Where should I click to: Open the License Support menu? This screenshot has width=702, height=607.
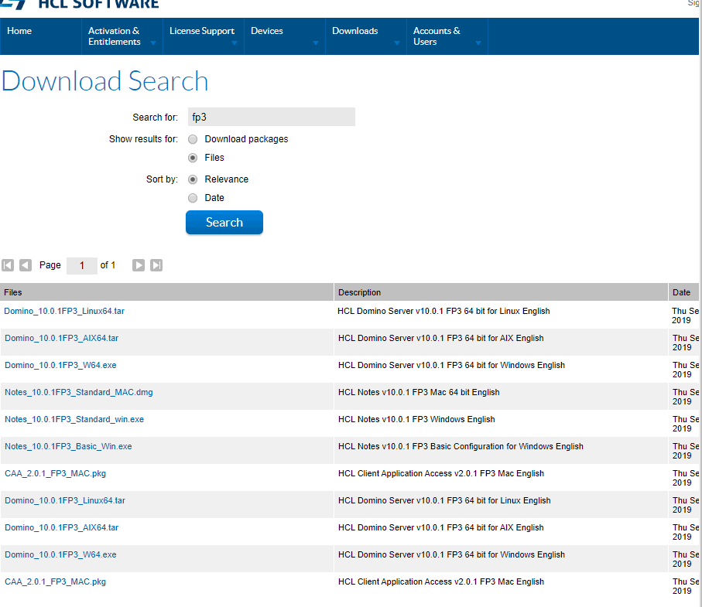(x=204, y=36)
